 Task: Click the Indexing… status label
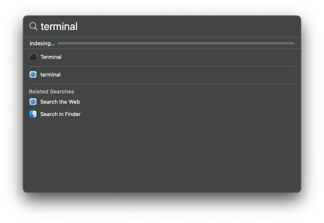[x=42, y=43]
